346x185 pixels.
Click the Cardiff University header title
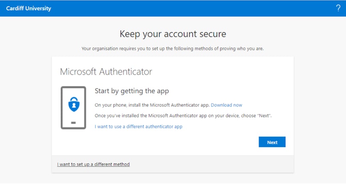[29, 8]
